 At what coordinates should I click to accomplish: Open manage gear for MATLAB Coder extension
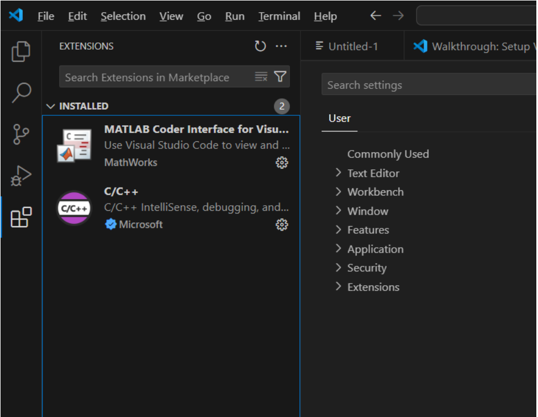(282, 162)
